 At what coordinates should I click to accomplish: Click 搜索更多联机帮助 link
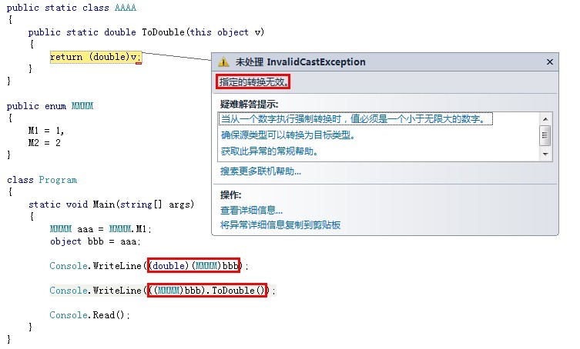click(260, 171)
